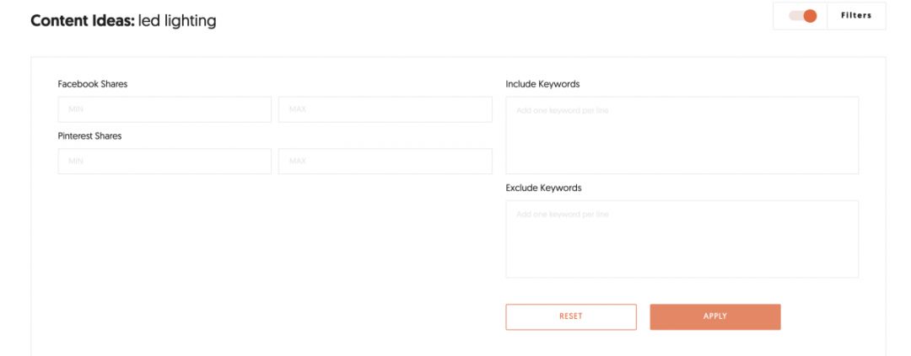The height and width of the screenshot is (356, 911).
Task: Click inside the Exclude Keywords text area
Action: pos(682,239)
